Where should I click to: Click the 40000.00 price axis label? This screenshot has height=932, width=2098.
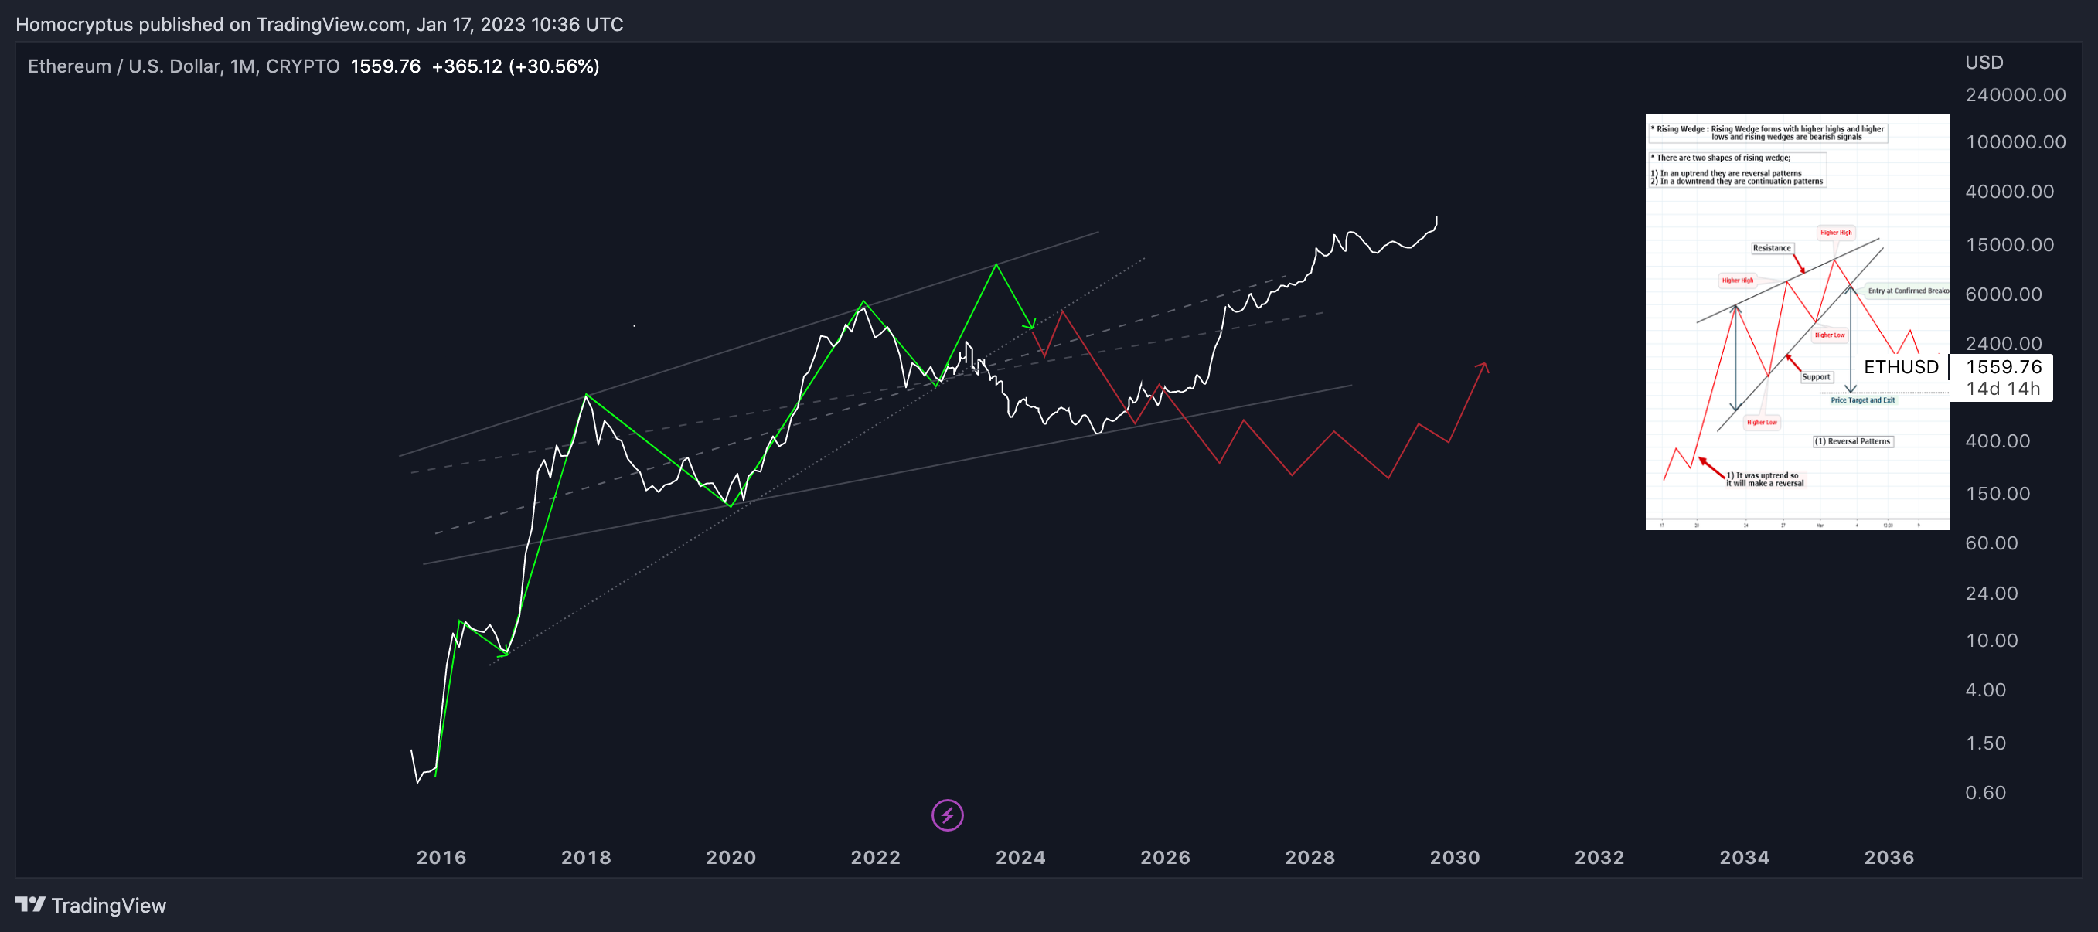(x=2010, y=192)
